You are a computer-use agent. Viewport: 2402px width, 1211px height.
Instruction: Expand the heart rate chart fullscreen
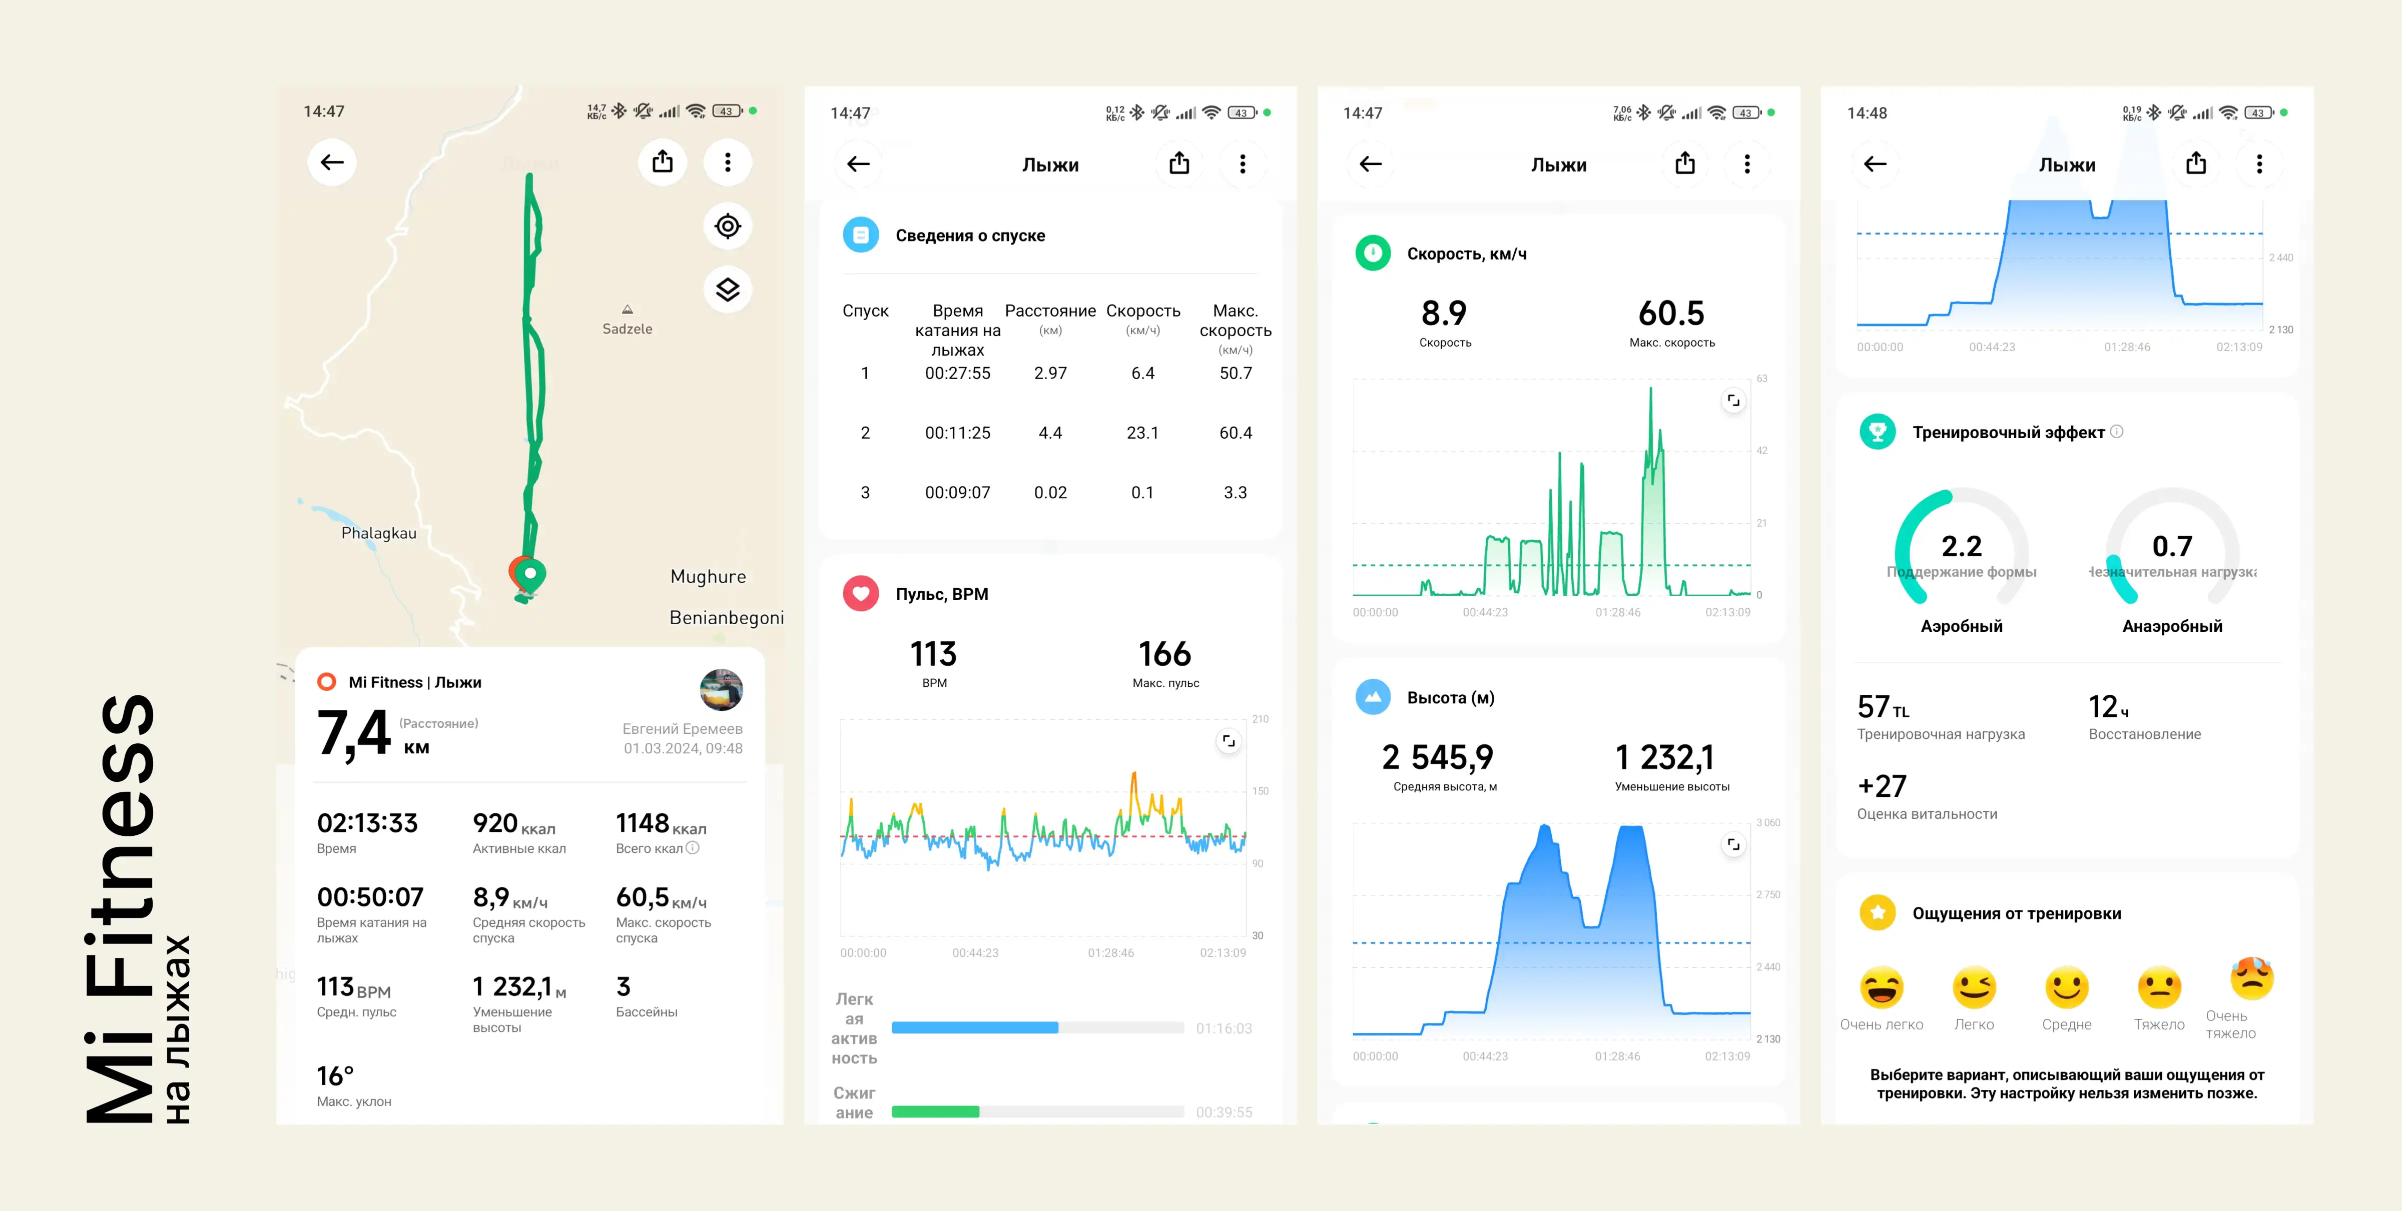click(1228, 741)
